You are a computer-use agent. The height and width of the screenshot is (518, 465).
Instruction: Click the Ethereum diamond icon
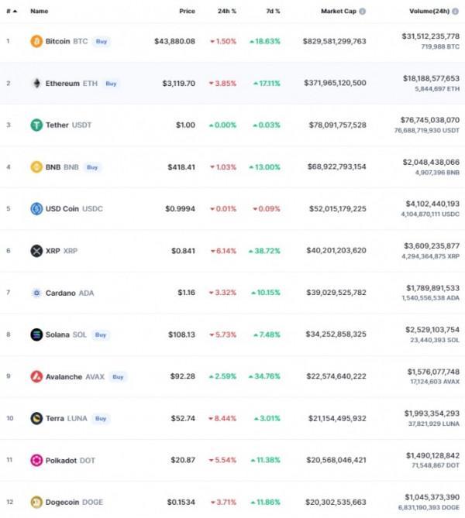pyautogui.click(x=36, y=83)
